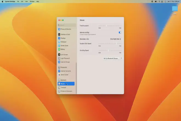Open Spotlight search in menu bar

[x=159, y=1]
